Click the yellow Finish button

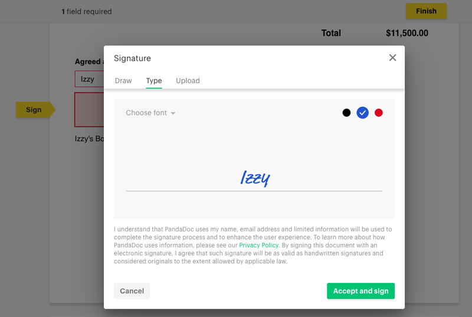tap(426, 11)
